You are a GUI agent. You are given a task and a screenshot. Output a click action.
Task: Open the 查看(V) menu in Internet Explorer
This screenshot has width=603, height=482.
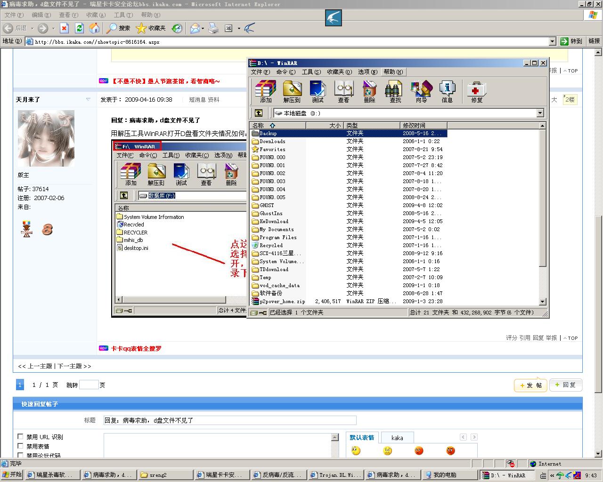(x=68, y=15)
